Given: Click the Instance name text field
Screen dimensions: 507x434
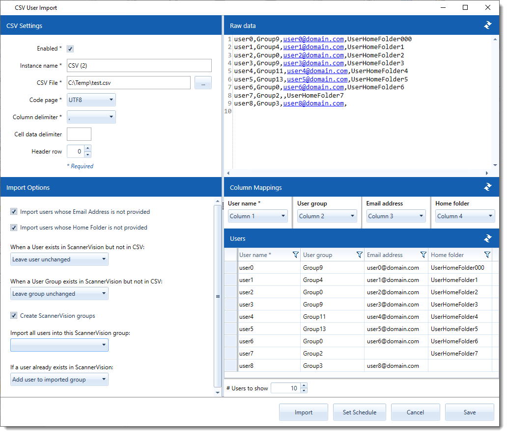Looking at the screenshot, I should tap(139, 66).
